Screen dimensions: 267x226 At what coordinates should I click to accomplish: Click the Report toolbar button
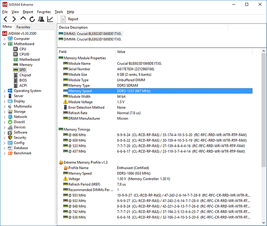click(x=69, y=19)
